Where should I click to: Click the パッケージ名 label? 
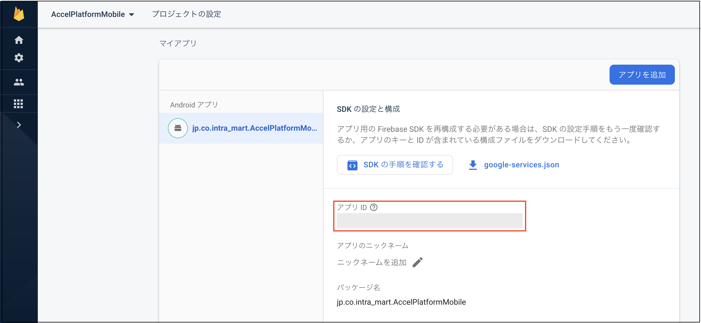tap(358, 287)
